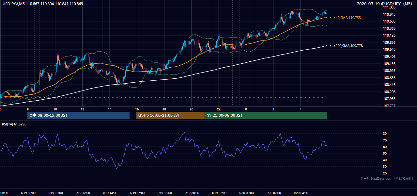Click the 3/20 04:00 date label
Screen dimensions: 417x196
pyautogui.click(x=300, y=193)
